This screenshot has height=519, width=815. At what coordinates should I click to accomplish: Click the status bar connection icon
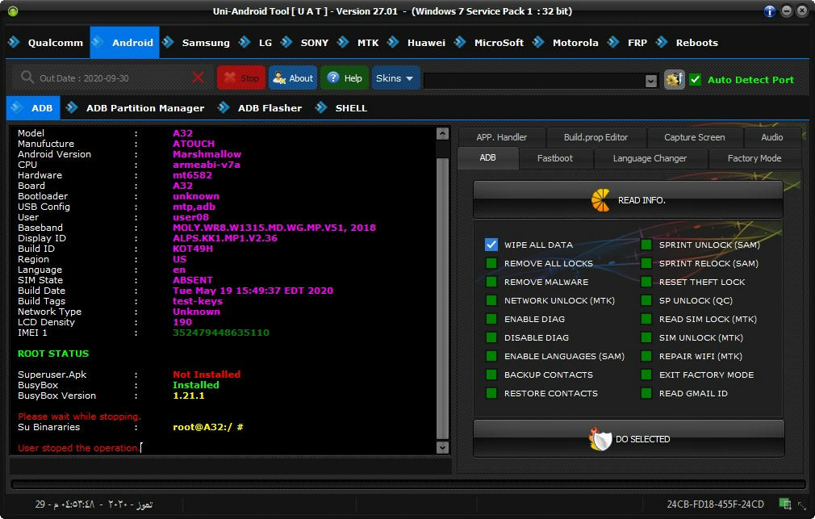(x=785, y=504)
